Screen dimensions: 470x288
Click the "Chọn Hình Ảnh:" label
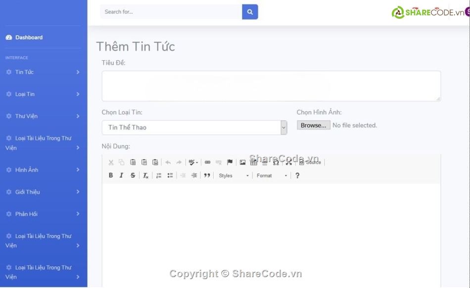(x=319, y=112)
